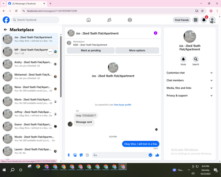
Task: Select Jos conversation in list
Action: 30,39
